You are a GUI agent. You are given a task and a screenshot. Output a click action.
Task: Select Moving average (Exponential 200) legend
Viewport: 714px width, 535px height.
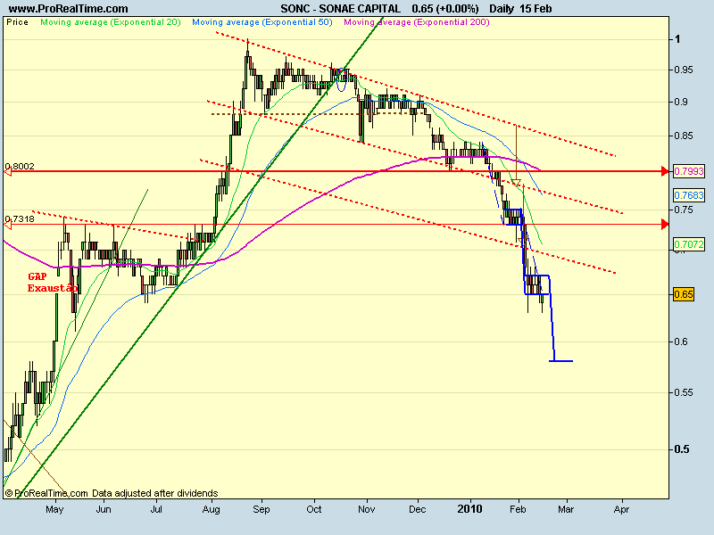tap(417, 22)
